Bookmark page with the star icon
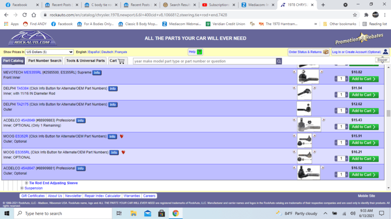391x219 pixels. pos(355,15)
